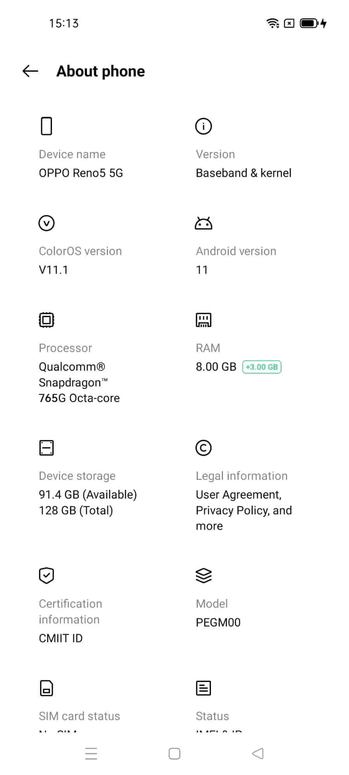Screen dimensions: 349x775
Task: Tap the copyright Legal information icon
Action: pos(204,448)
